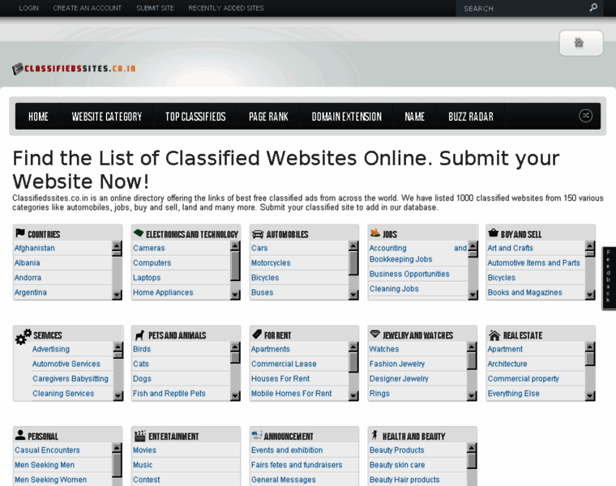Click the flag icon next to Countries

coord(20,233)
